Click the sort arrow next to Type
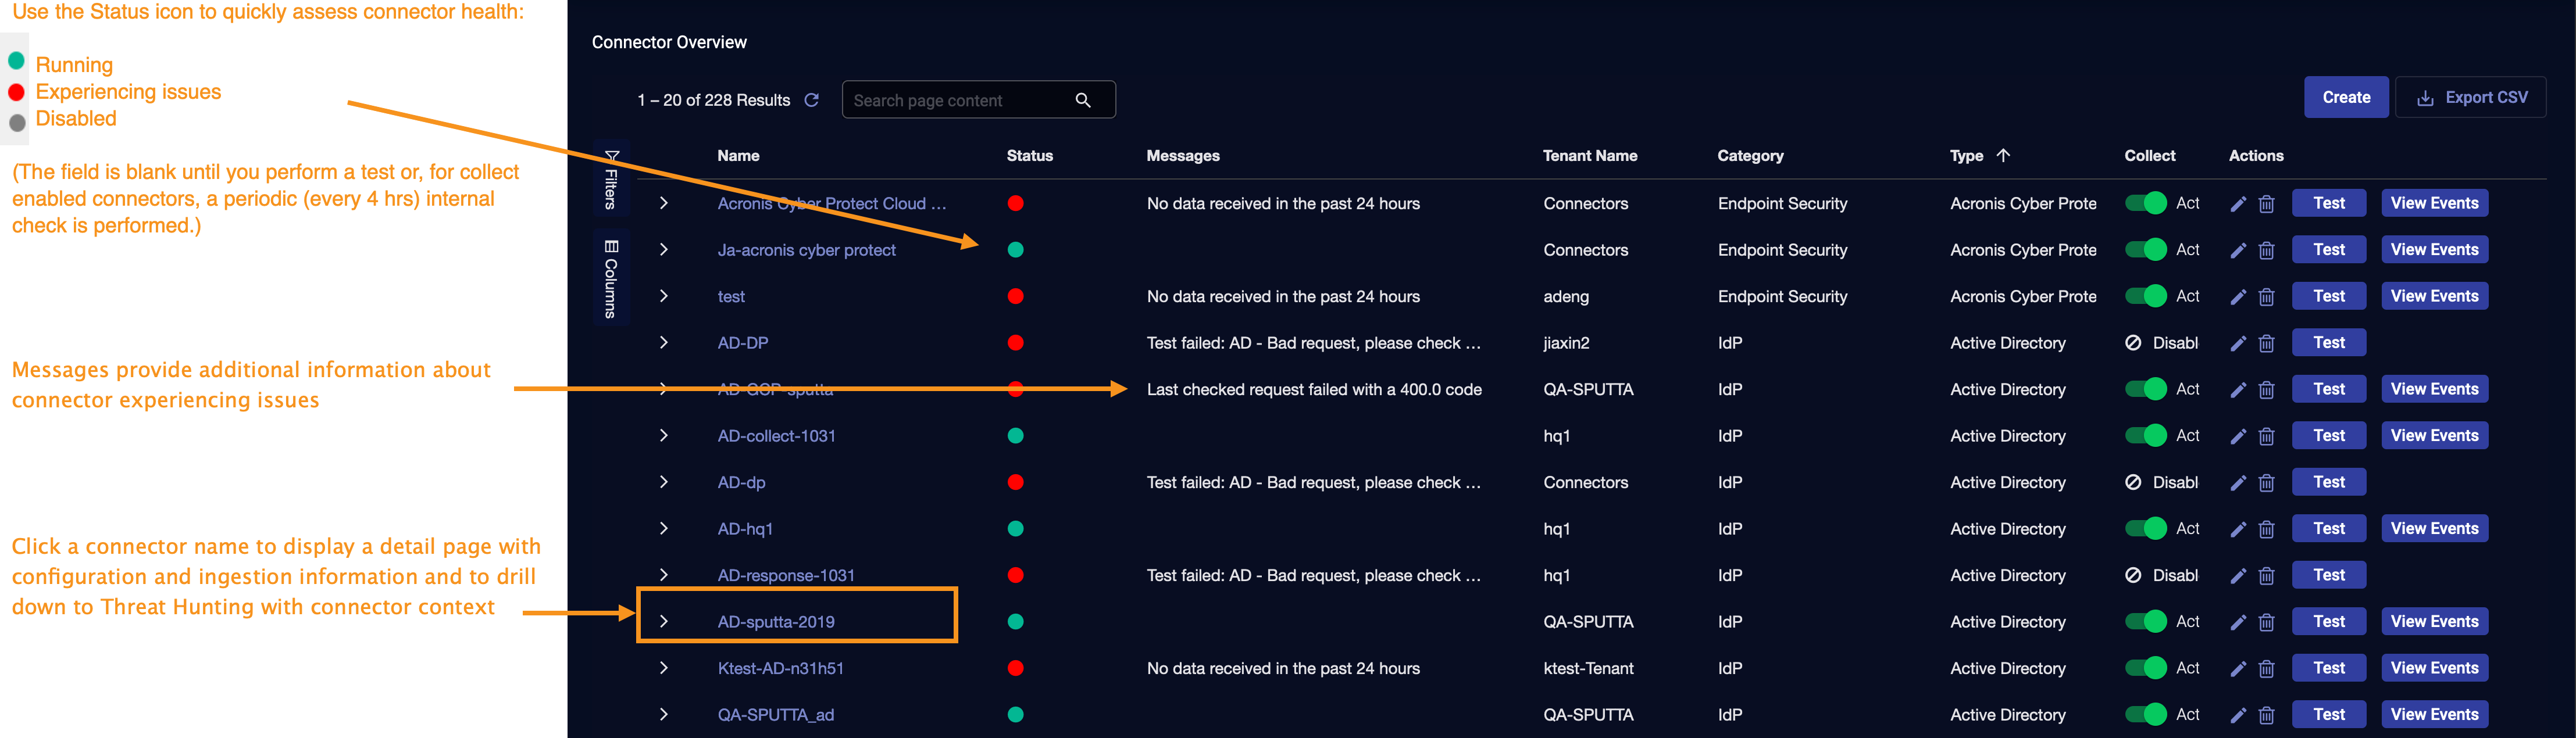This screenshot has width=2576, height=738. (x=2003, y=155)
